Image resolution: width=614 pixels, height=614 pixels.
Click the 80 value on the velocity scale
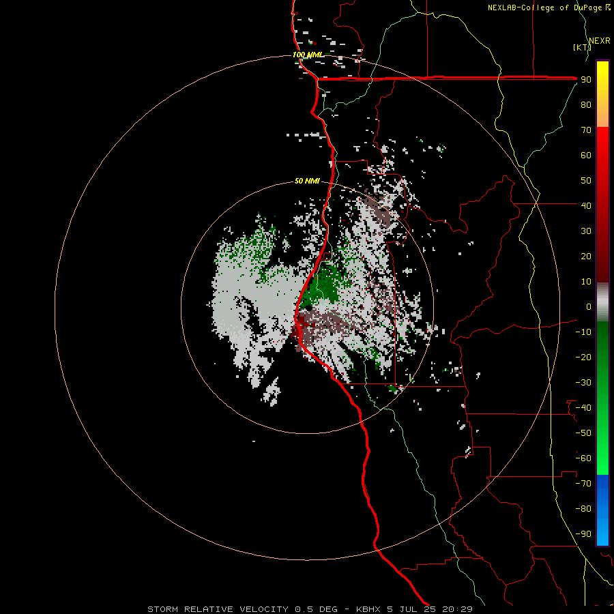point(586,104)
